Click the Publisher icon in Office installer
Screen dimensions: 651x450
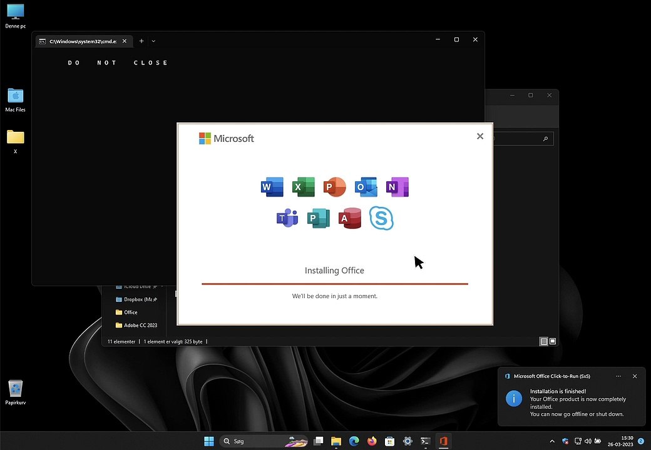coord(319,218)
